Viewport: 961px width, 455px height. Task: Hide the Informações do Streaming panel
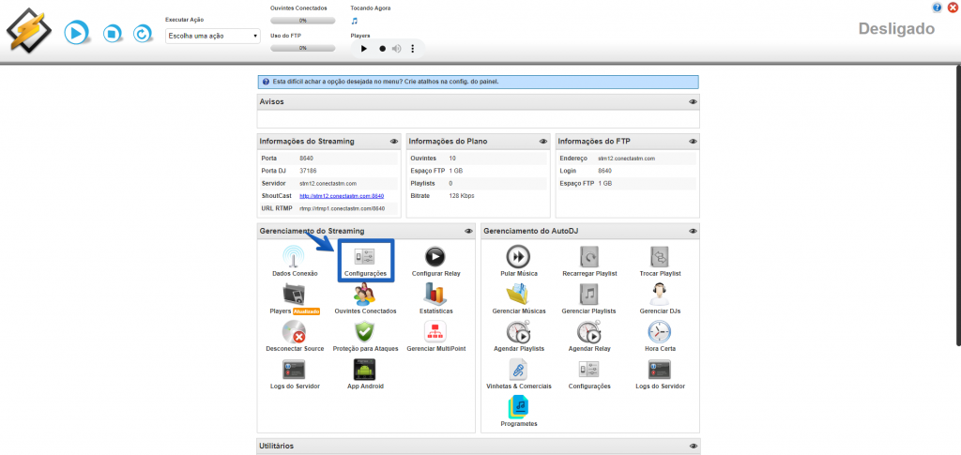tap(394, 142)
